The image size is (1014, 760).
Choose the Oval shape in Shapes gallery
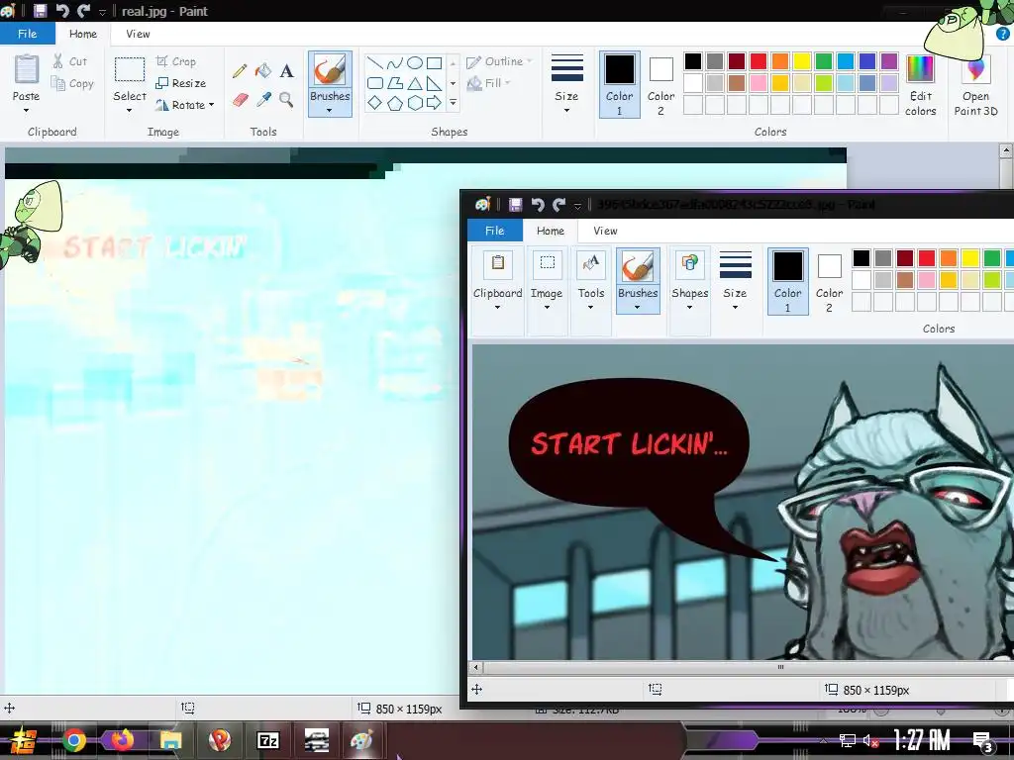(415, 62)
